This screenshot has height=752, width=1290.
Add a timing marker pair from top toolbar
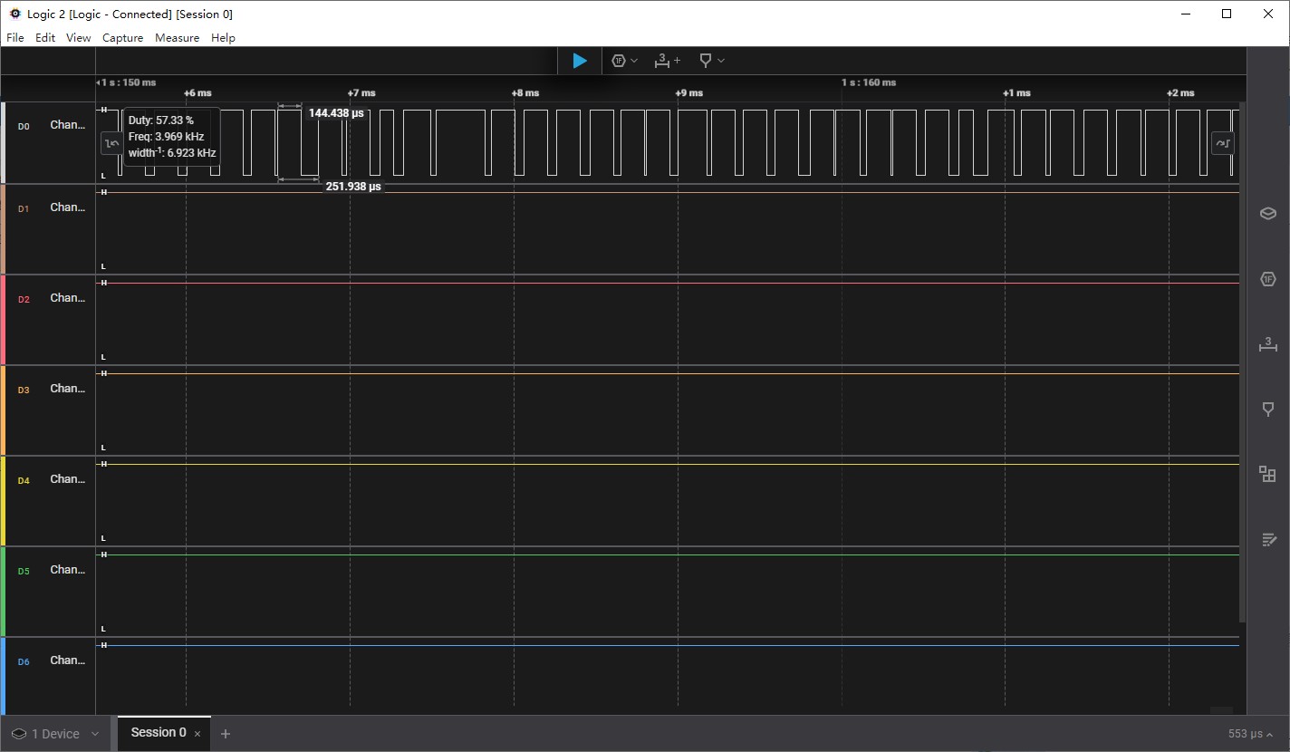pos(667,61)
